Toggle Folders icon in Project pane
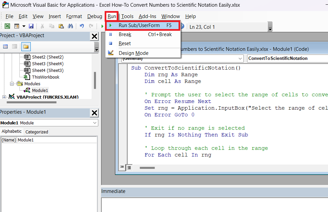This screenshot has height=212, width=328. (x=26, y=46)
